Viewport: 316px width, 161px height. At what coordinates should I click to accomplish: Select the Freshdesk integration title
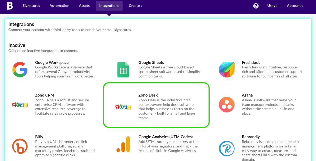[251, 63]
